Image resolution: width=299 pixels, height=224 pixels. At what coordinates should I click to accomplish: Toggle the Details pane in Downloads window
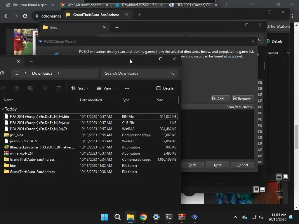[165, 88]
